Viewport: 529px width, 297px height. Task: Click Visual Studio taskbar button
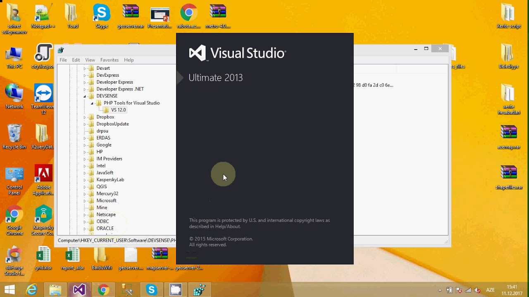tap(79, 290)
